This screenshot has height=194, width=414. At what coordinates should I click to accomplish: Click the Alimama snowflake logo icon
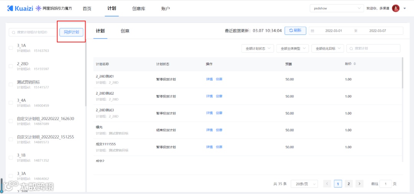39,8
